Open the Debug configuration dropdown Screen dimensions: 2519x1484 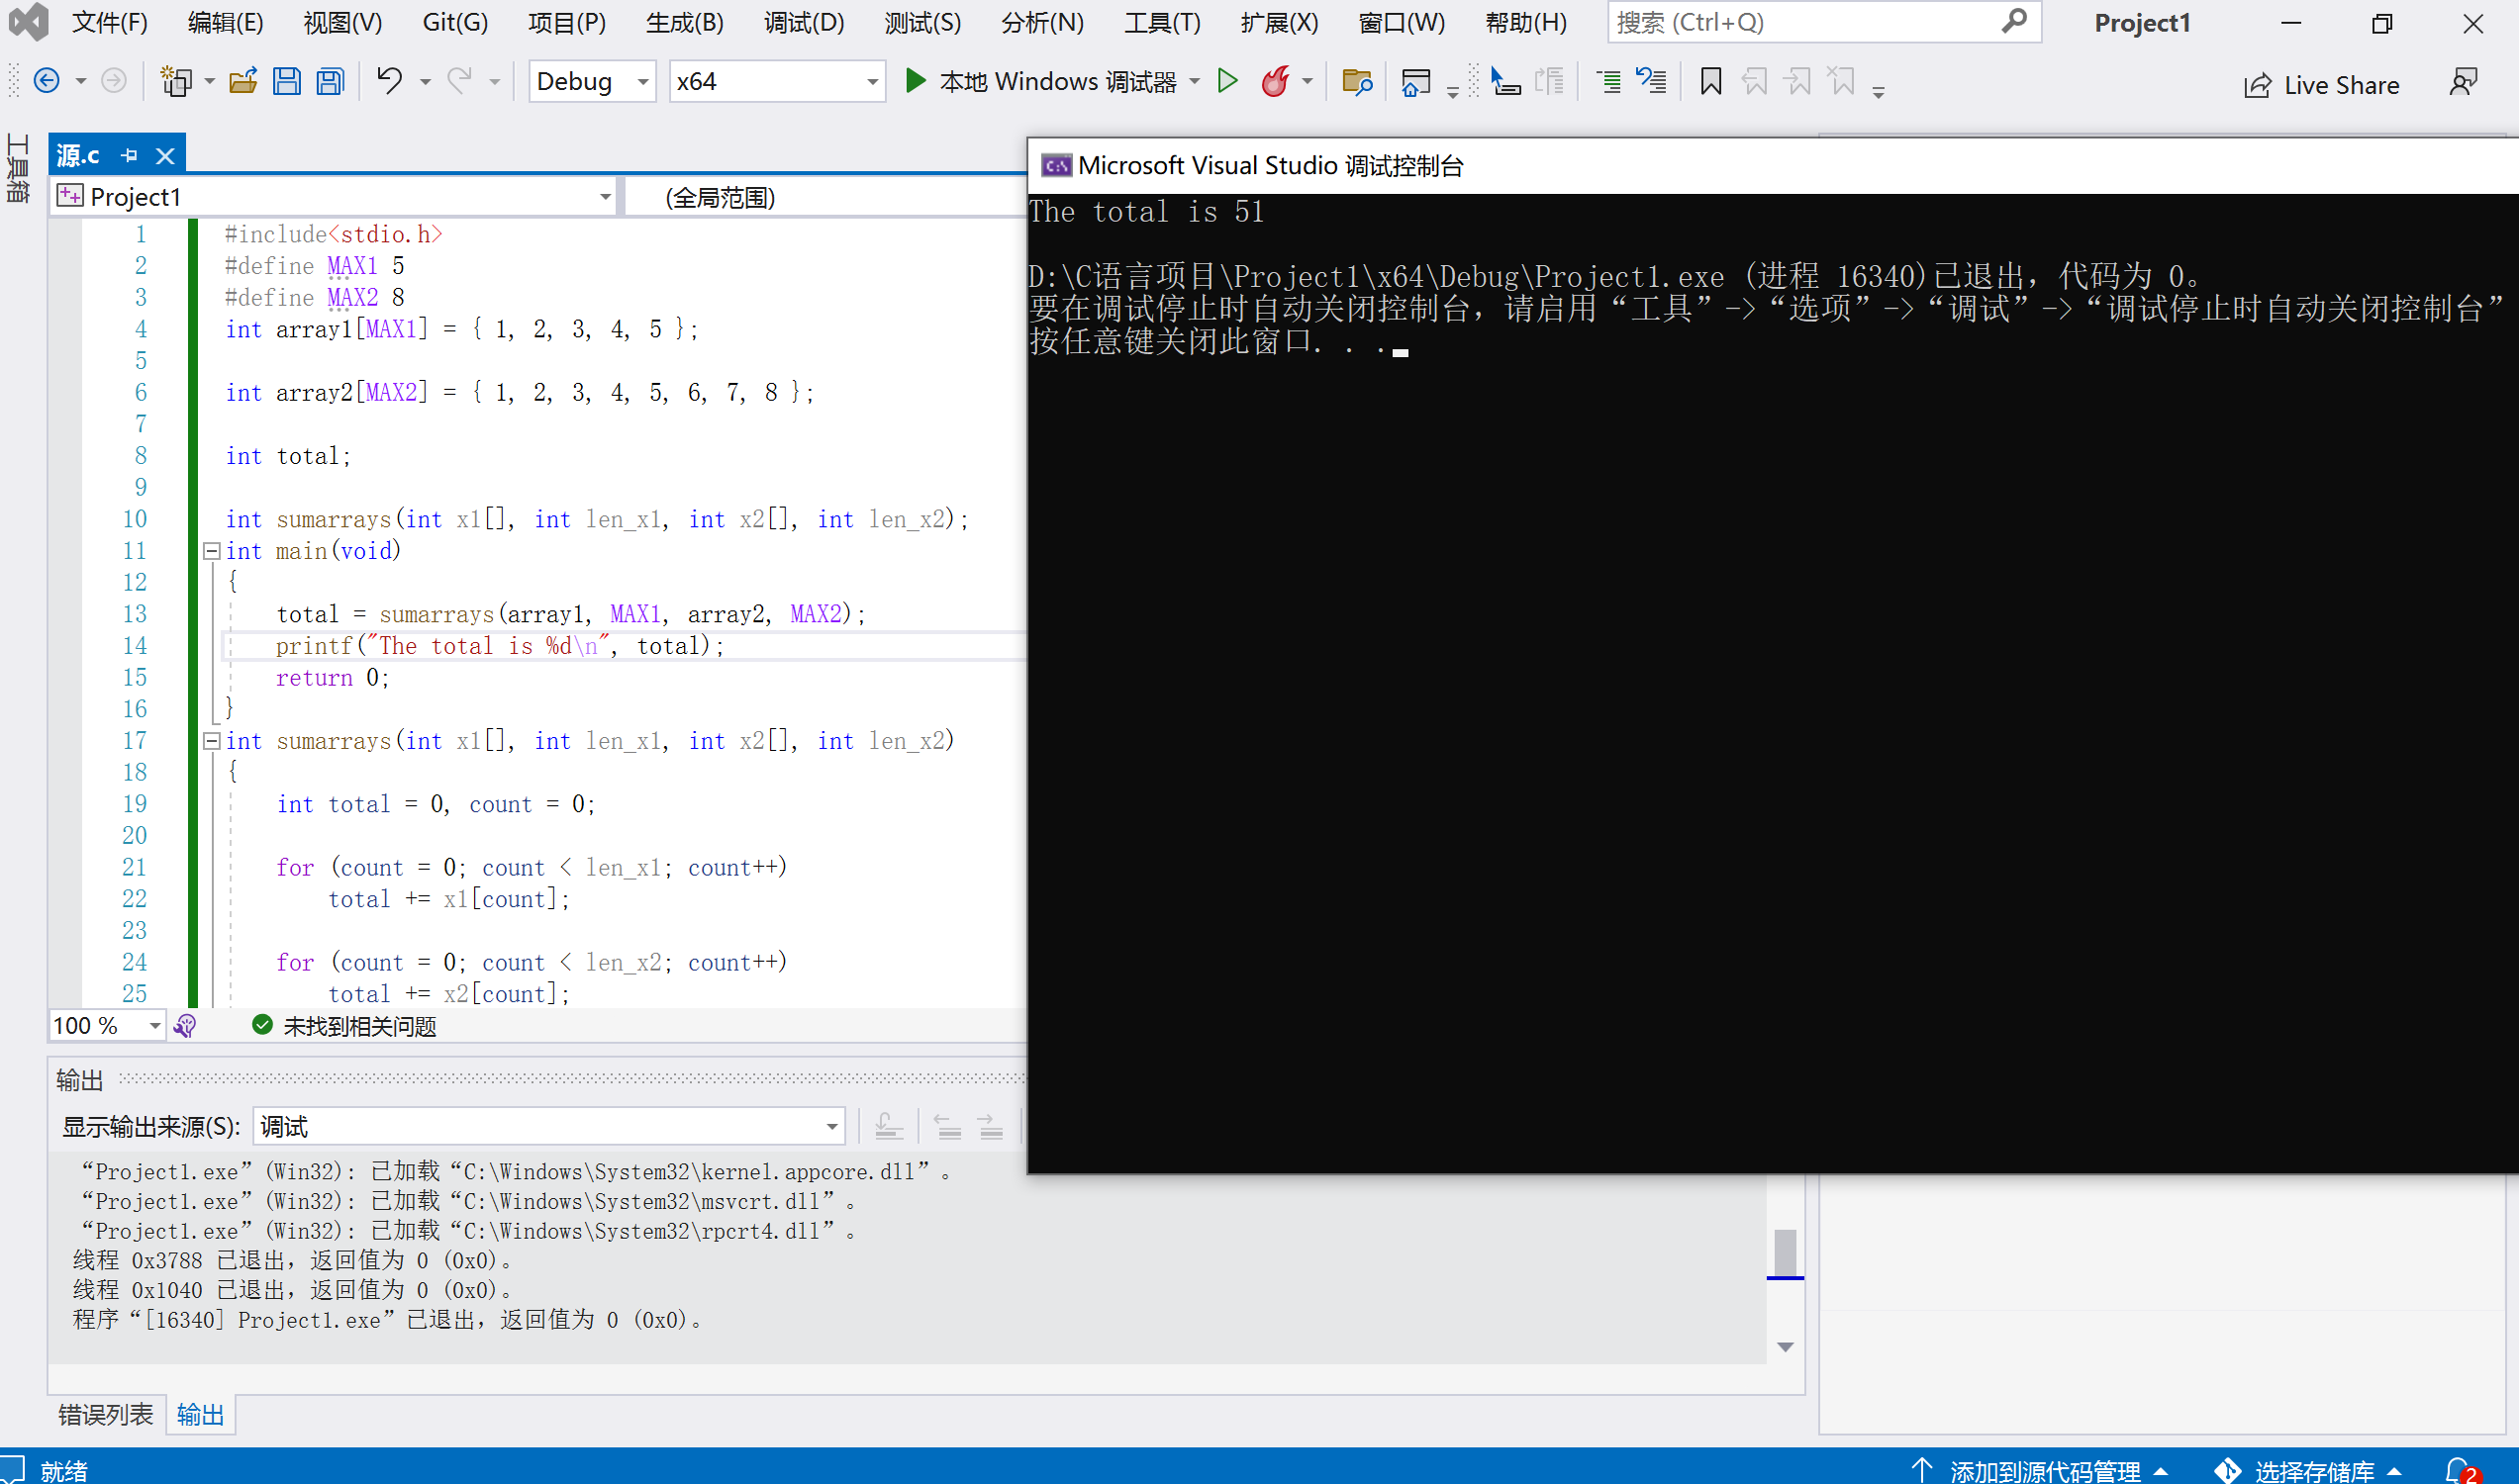(591, 81)
